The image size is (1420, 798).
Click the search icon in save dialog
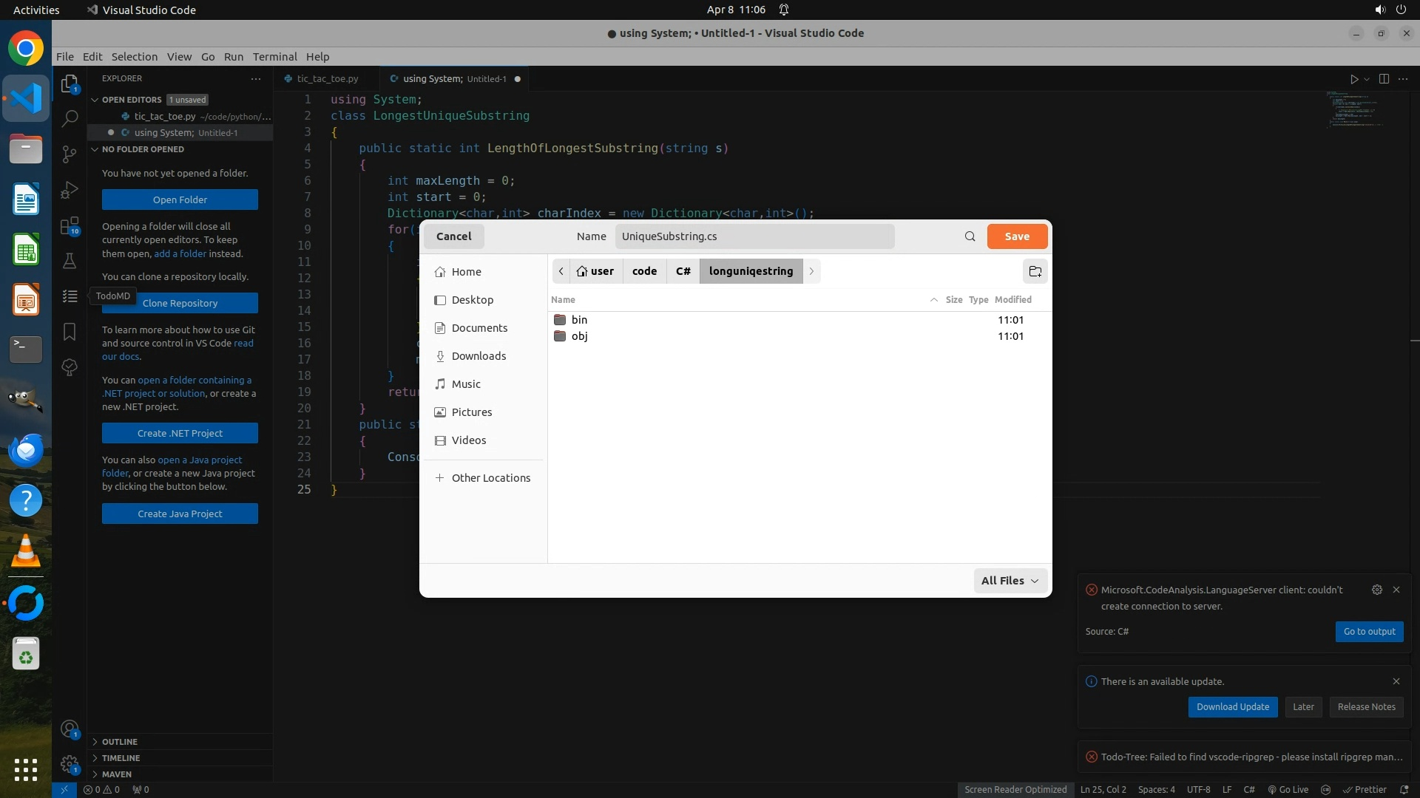(x=970, y=236)
